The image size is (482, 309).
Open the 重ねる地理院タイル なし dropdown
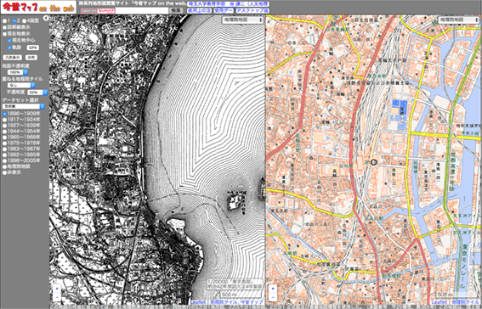pyautogui.click(x=21, y=85)
